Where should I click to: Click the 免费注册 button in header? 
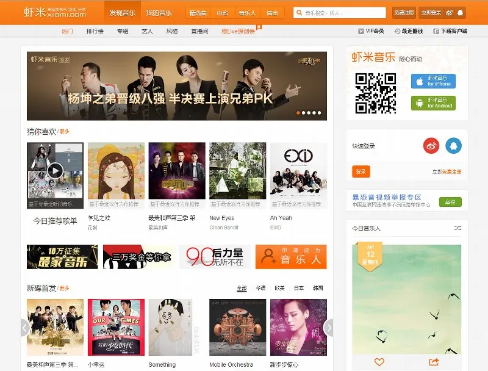(404, 13)
